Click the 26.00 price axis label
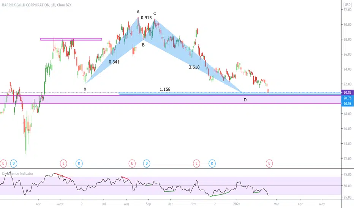The image size is (354, 208). [x=348, y=54]
